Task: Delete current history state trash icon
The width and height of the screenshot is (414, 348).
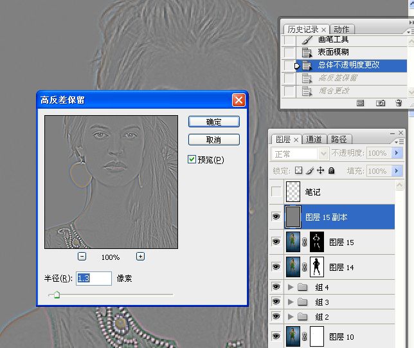Action: tap(399, 103)
